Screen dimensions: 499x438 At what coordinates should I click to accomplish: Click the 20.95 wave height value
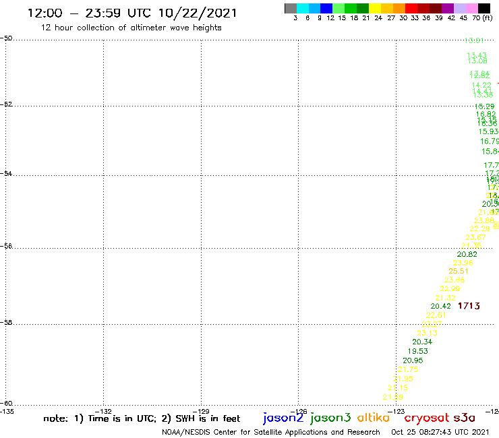coord(413,361)
